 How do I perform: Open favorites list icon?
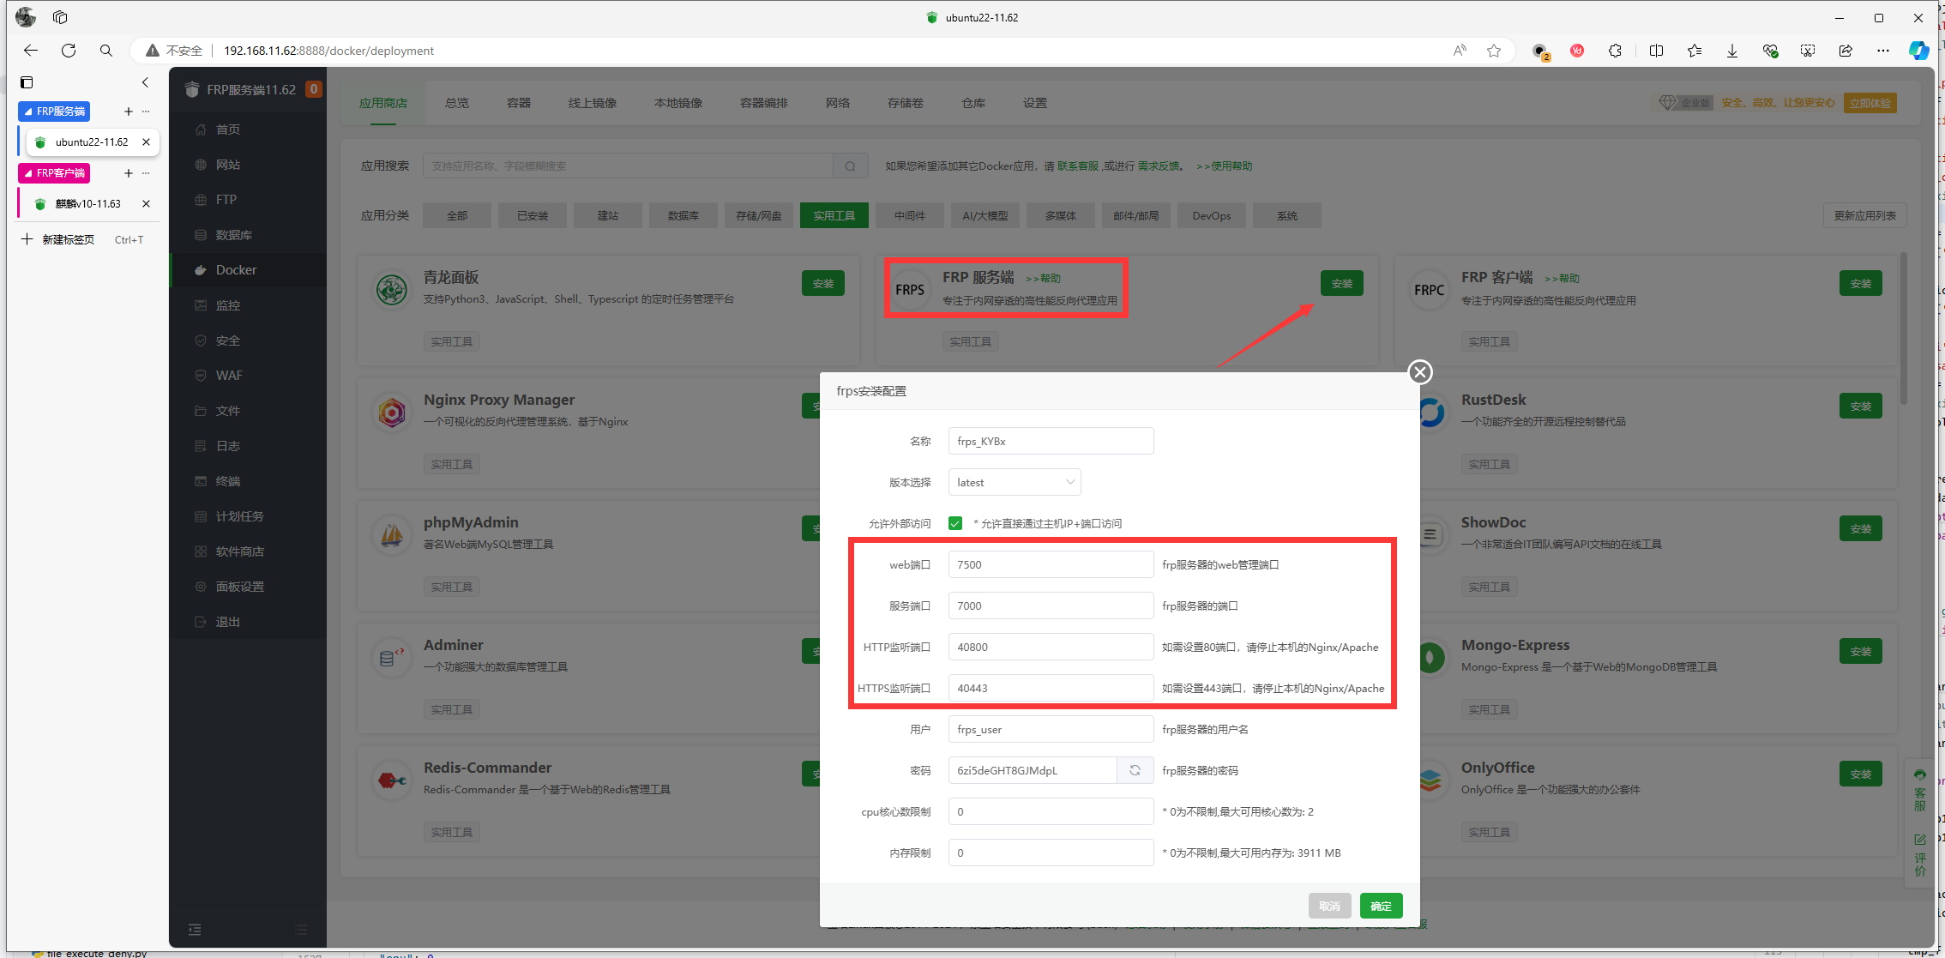point(1694,51)
